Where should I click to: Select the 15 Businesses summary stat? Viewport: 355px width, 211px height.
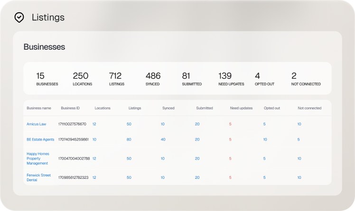pyautogui.click(x=47, y=79)
